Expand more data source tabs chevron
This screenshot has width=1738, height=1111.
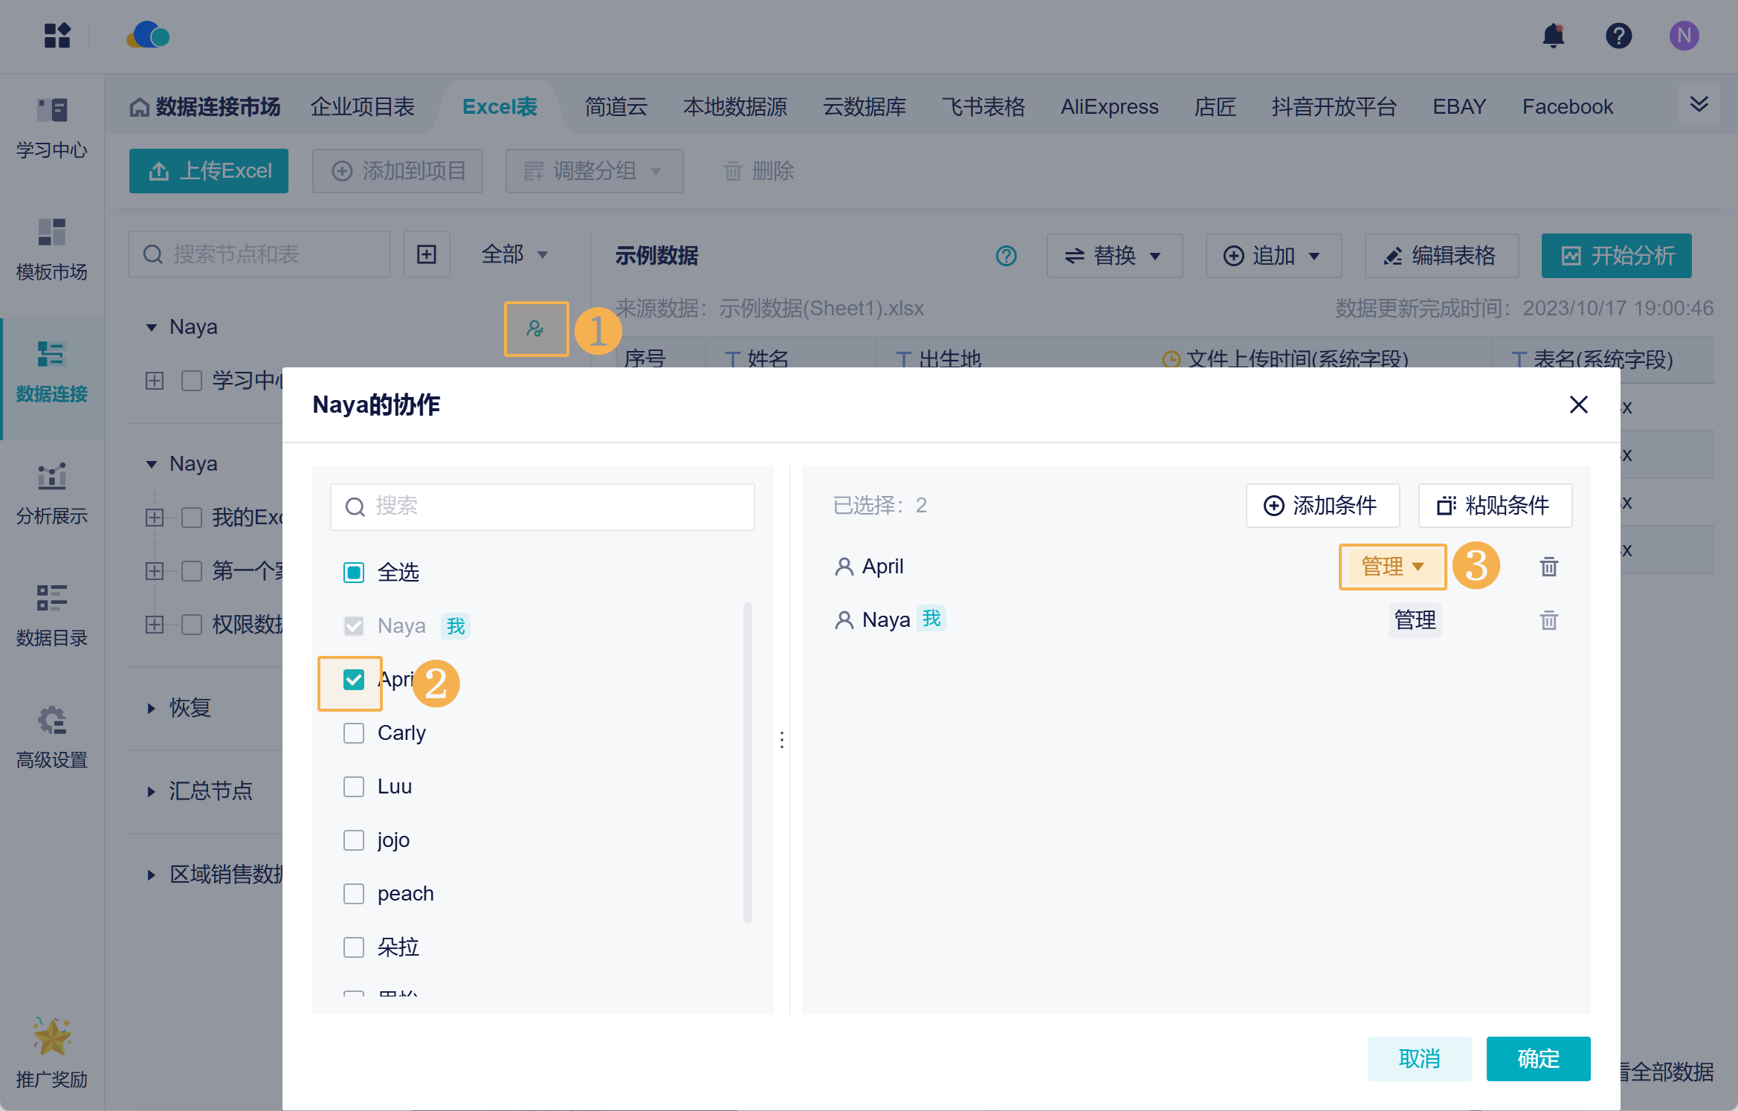click(x=1699, y=105)
